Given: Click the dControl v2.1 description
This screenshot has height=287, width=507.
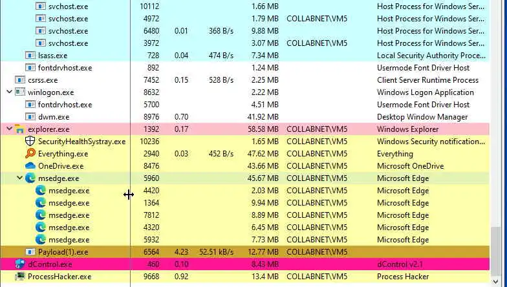Looking at the screenshot, I should [x=400, y=264].
